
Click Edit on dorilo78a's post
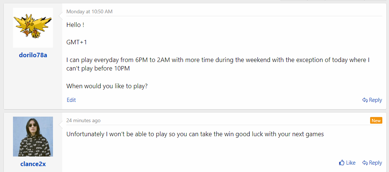71,100
